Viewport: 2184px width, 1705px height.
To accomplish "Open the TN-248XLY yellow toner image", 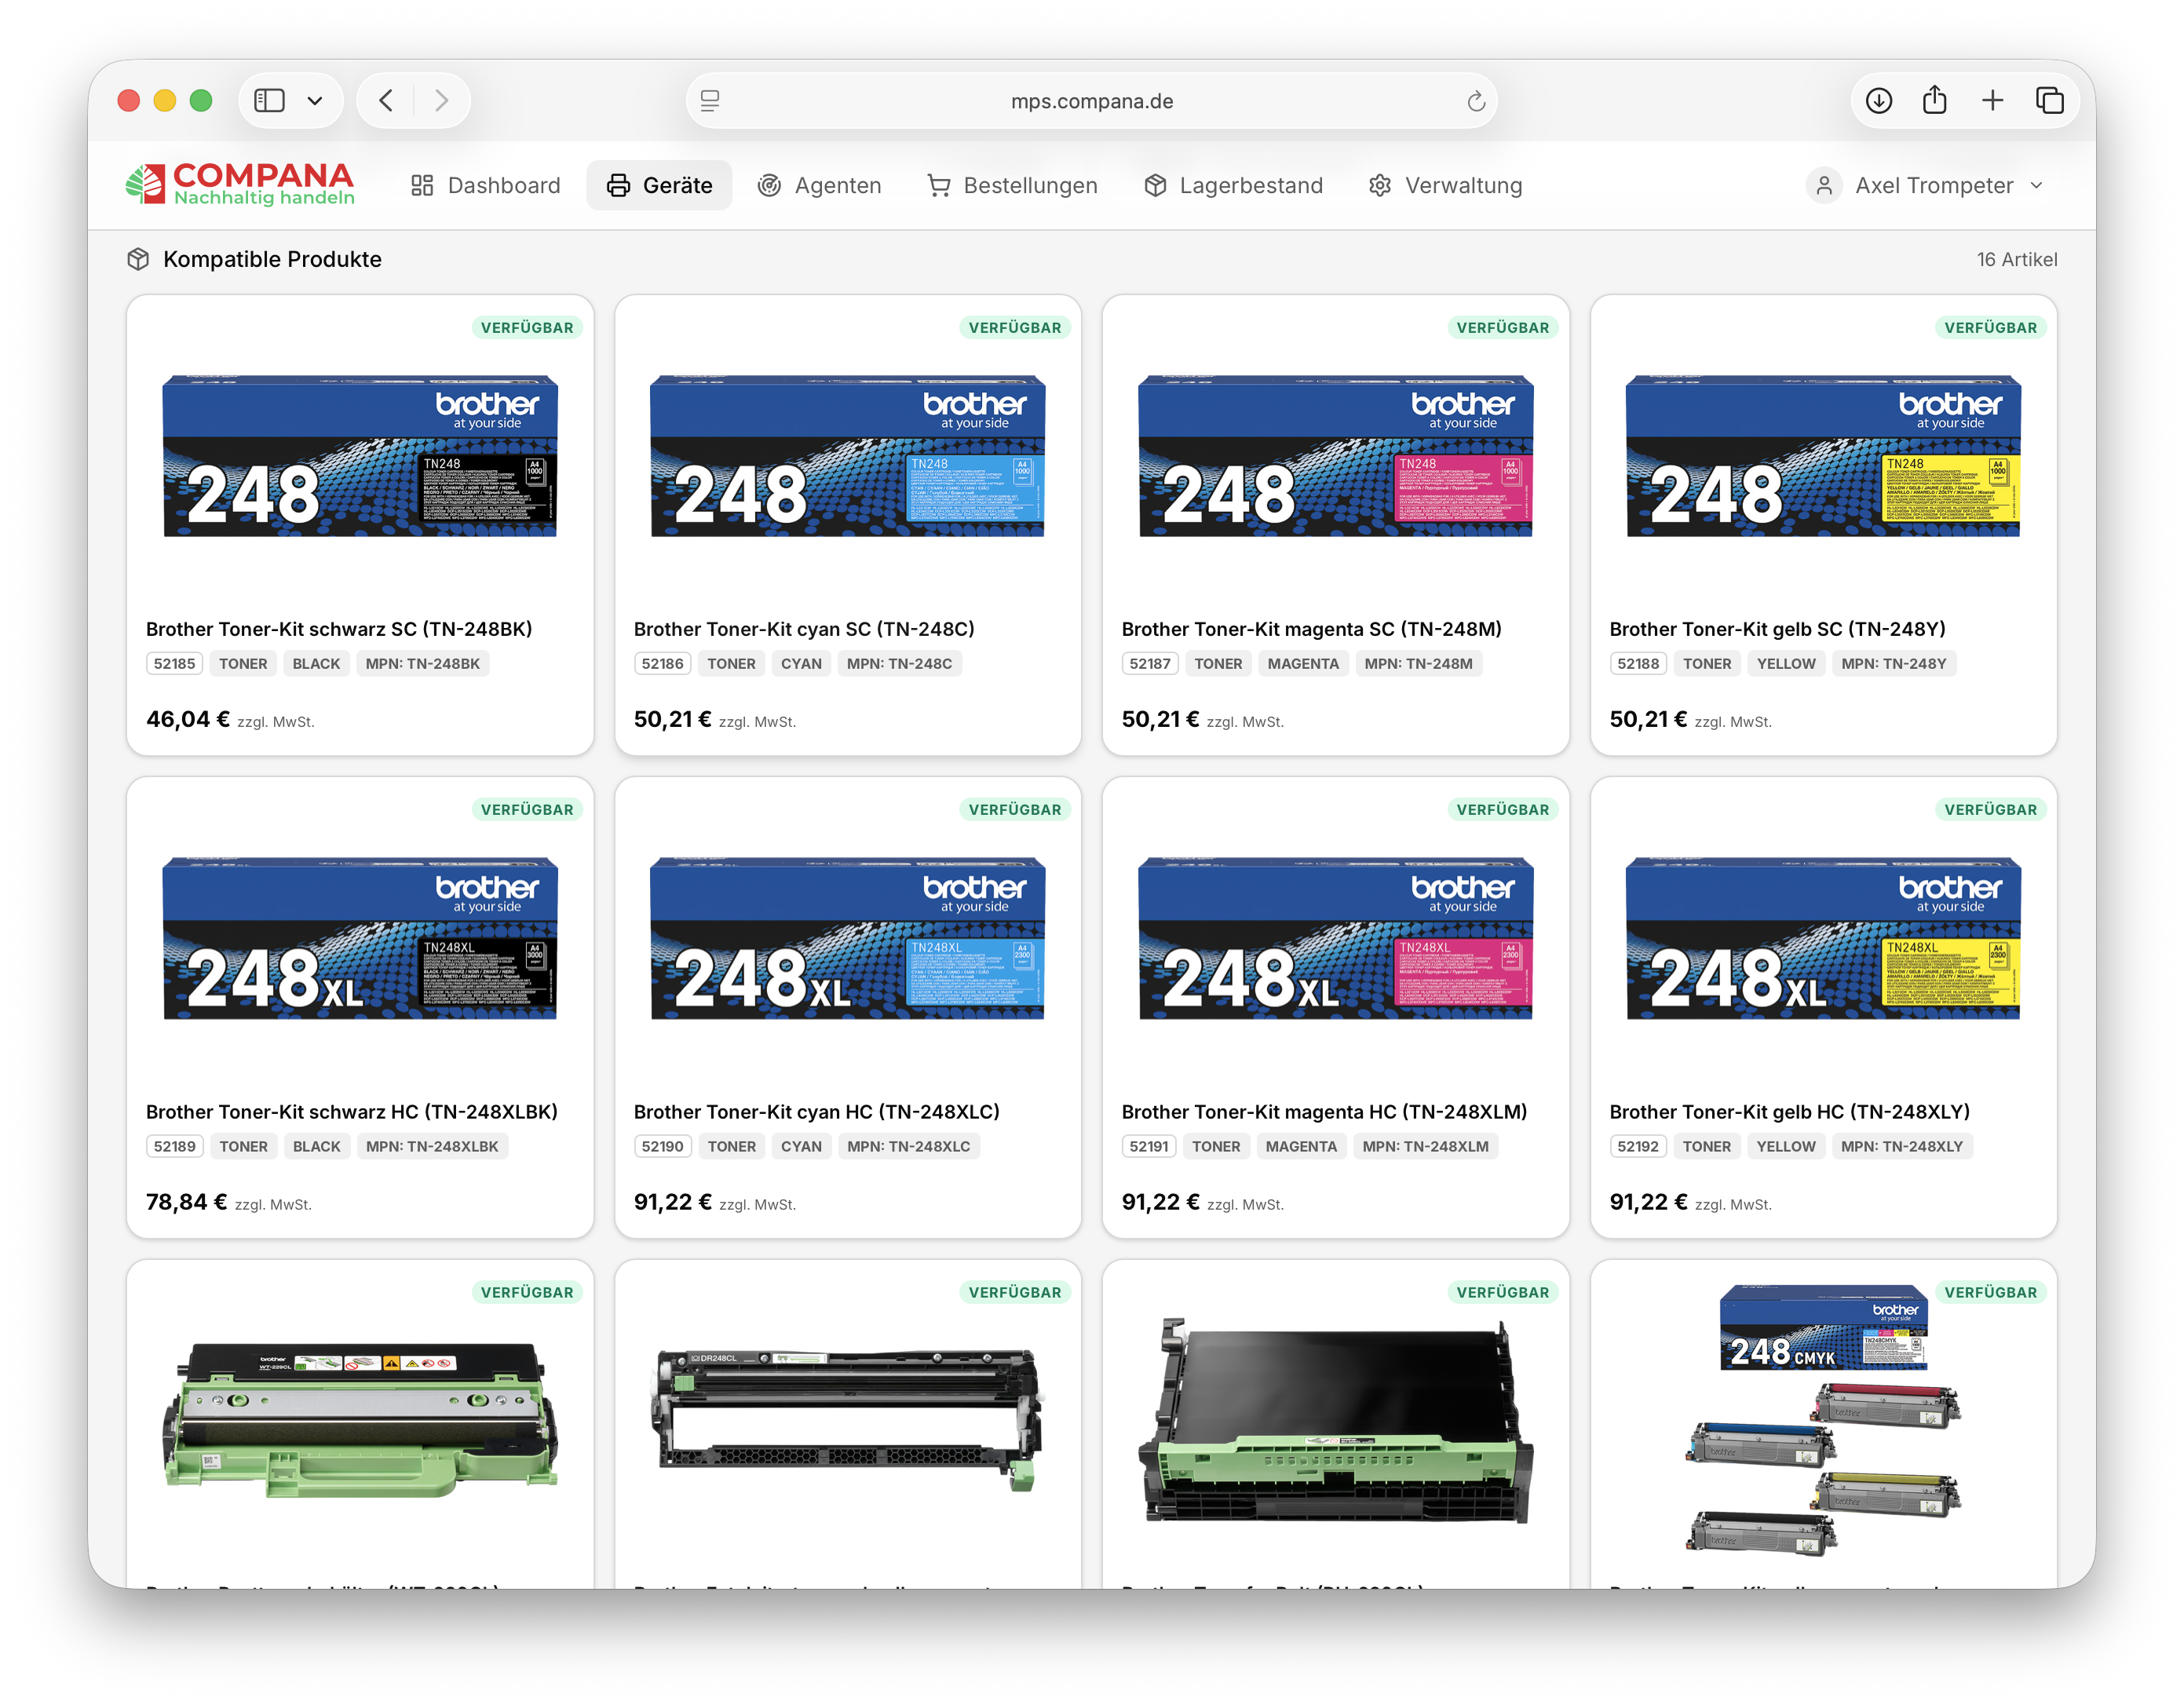I will tap(1823, 938).
